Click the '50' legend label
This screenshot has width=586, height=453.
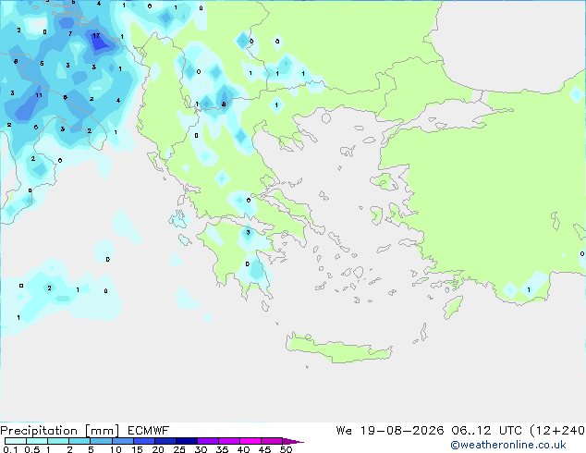click(286, 449)
